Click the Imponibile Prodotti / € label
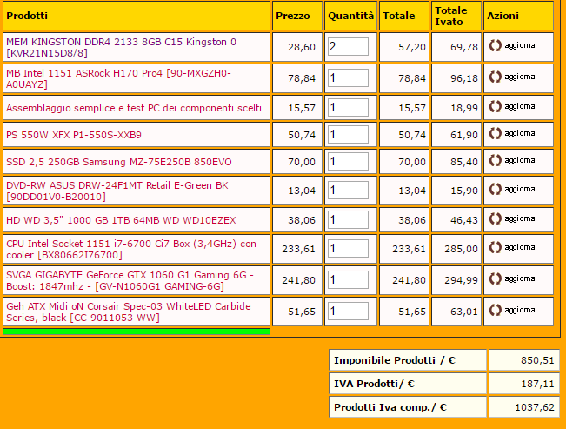The height and width of the screenshot is (429, 566). [x=395, y=360]
